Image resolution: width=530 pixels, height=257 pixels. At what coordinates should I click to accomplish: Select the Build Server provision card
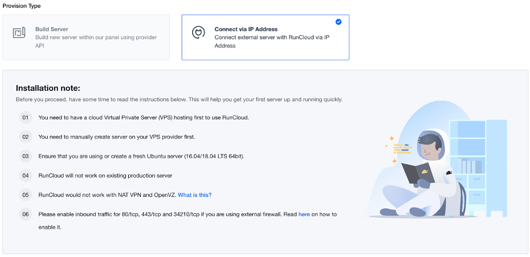(x=86, y=38)
